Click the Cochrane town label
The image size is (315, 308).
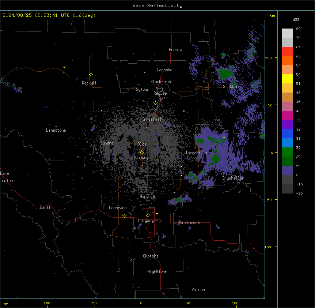tap(118, 208)
